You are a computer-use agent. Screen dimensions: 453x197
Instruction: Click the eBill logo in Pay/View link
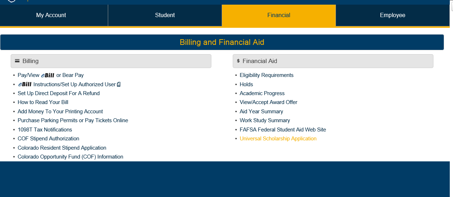(48, 75)
